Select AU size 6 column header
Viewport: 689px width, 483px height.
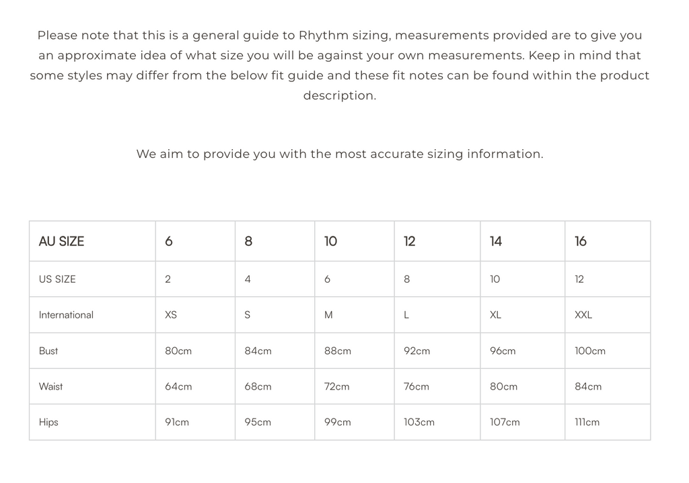coord(169,241)
